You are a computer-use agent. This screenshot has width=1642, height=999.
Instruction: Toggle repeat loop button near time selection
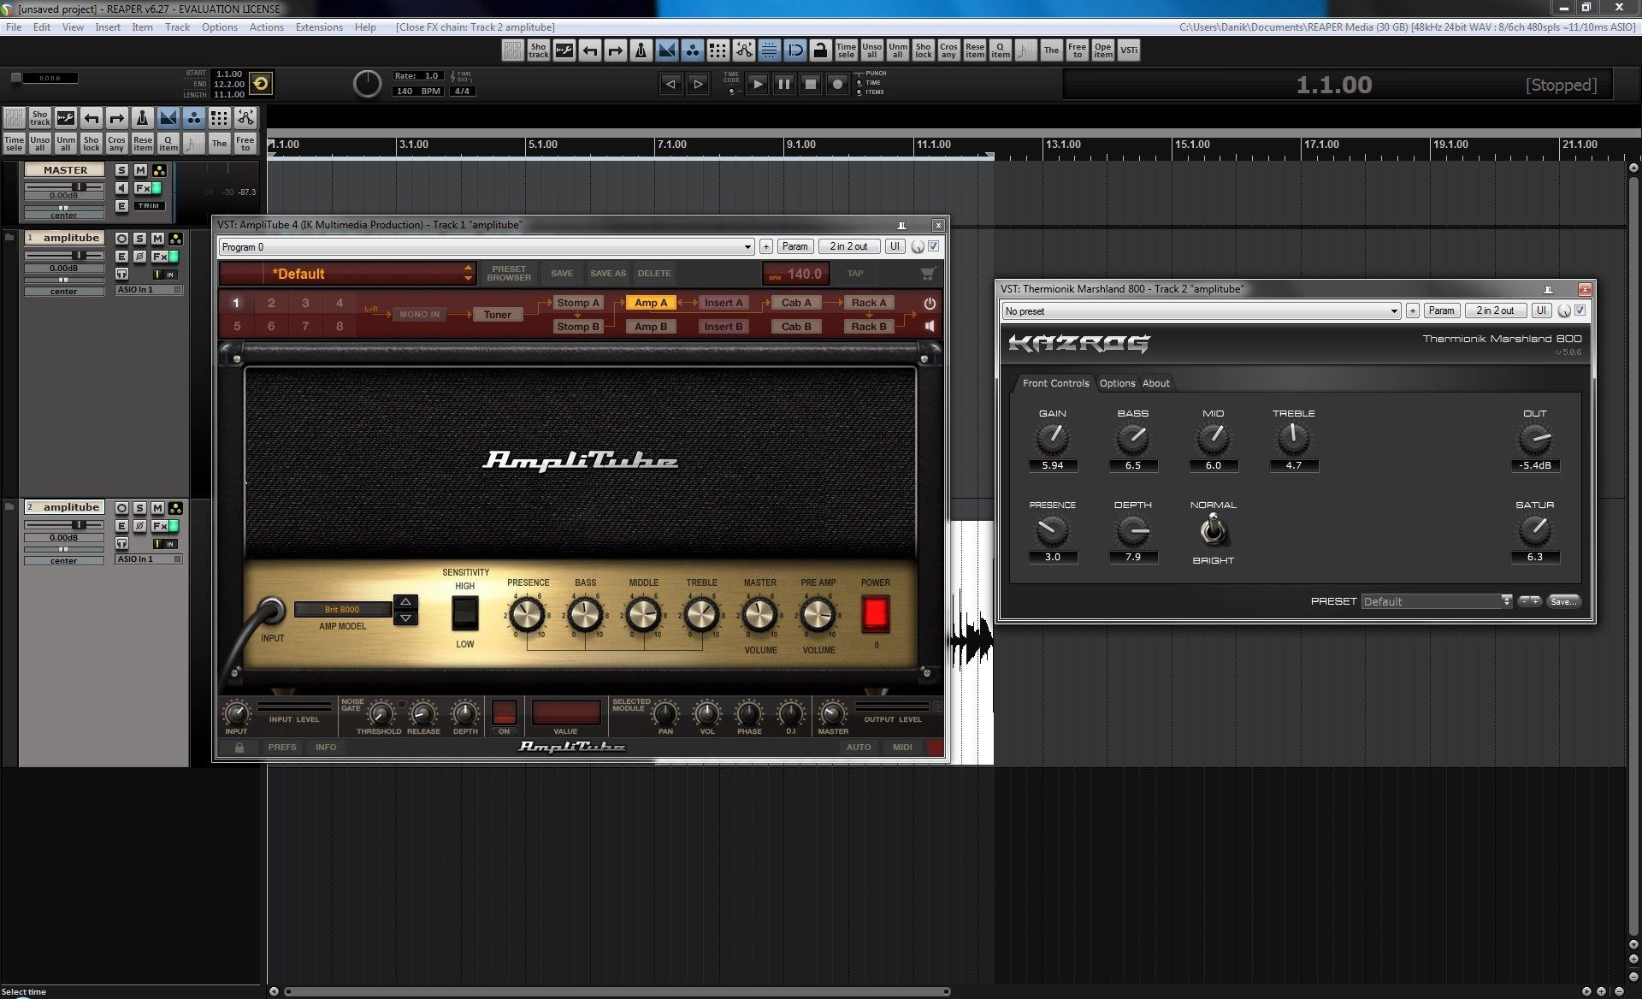point(261,83)
